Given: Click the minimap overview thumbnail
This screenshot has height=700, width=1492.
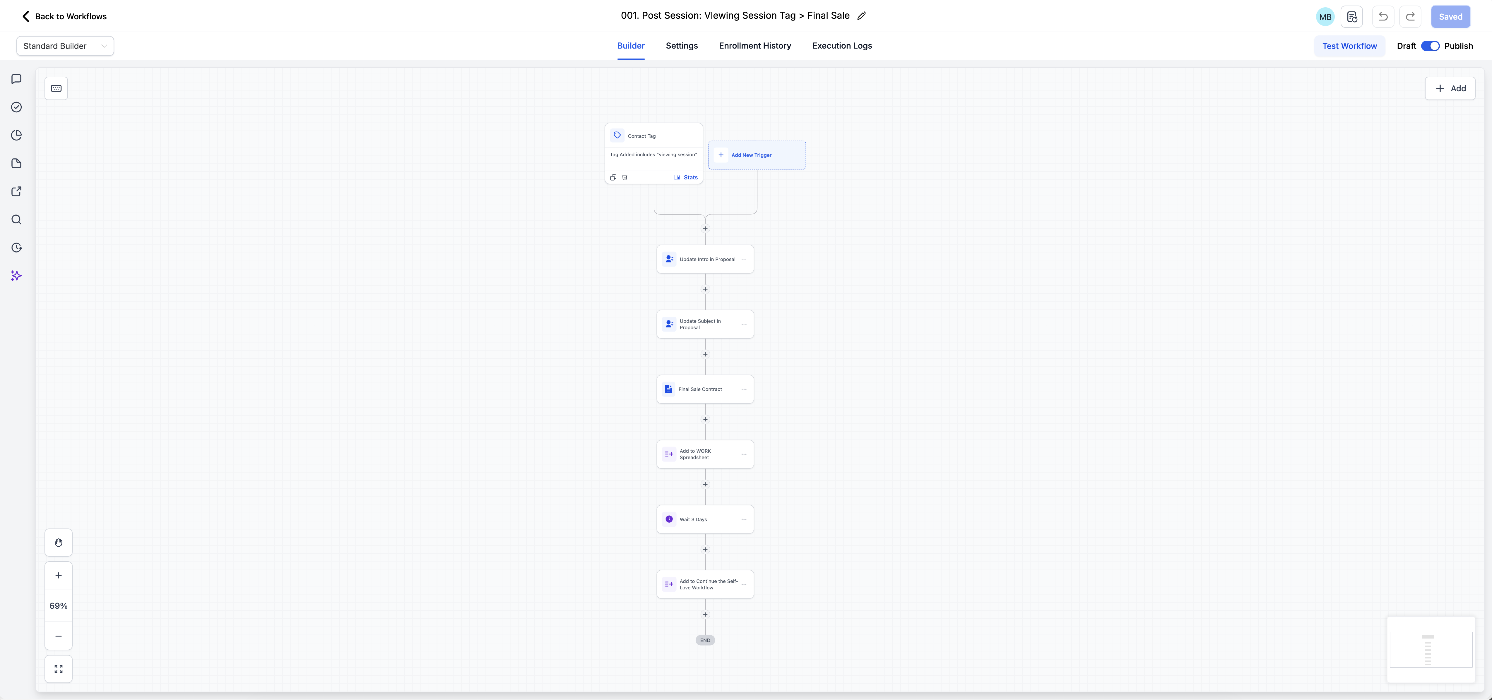Looking at the screenshot, I should click(1431, 650).
